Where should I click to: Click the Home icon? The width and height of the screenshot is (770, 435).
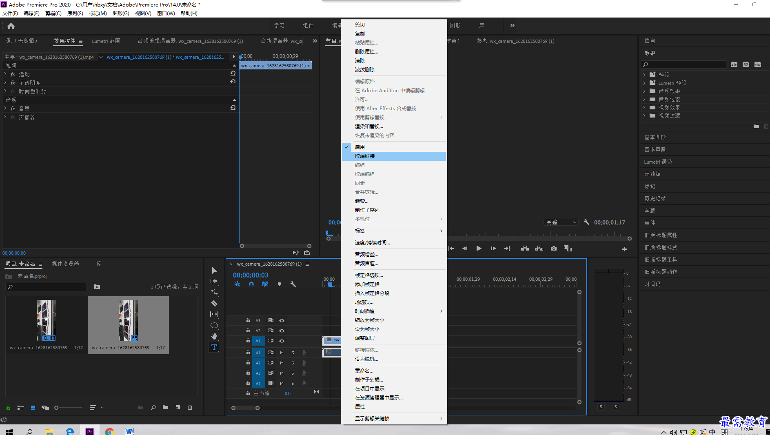pos(11,26)
